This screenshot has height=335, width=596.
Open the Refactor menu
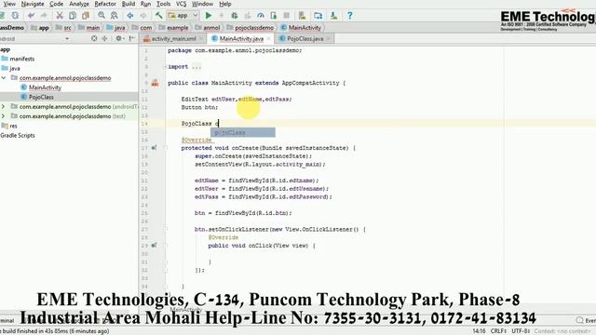[105, 4]
